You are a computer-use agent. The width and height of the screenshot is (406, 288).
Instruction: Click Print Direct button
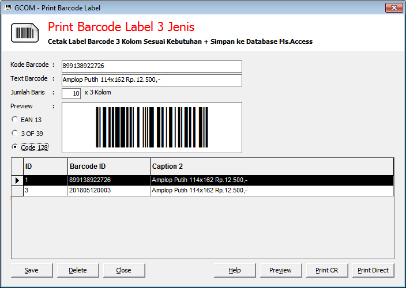[373, 270]
